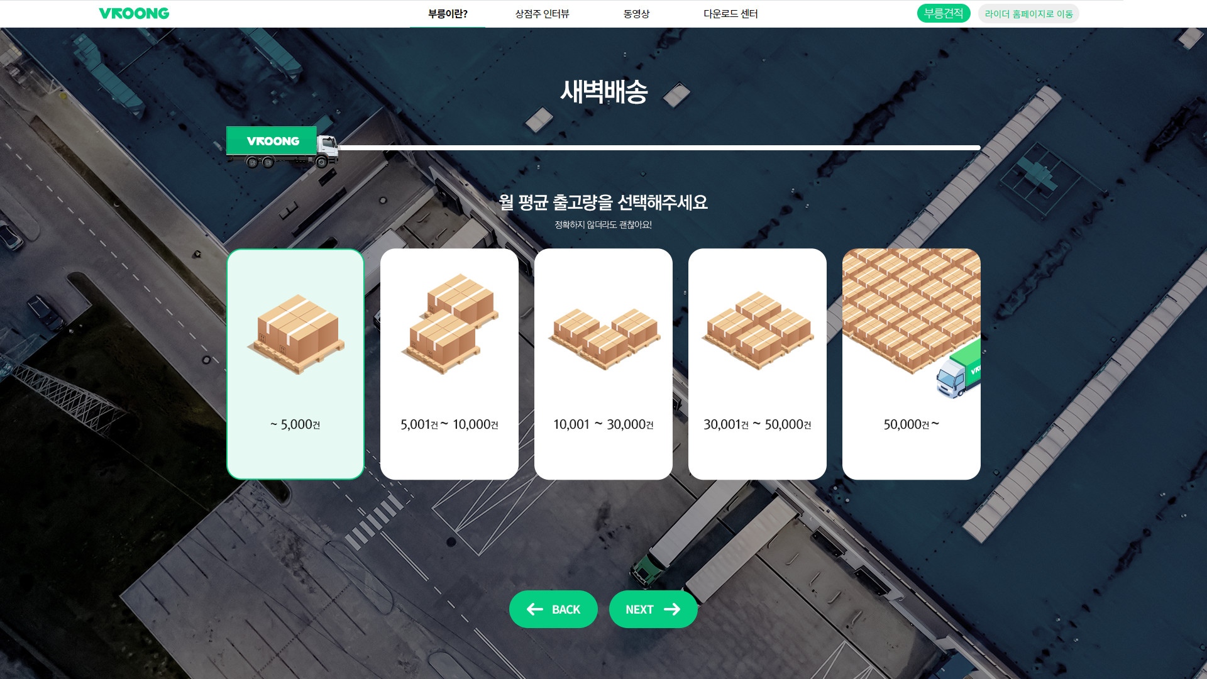
Task: Click the many pallets with truck image
Action: (x=912, y=324)
